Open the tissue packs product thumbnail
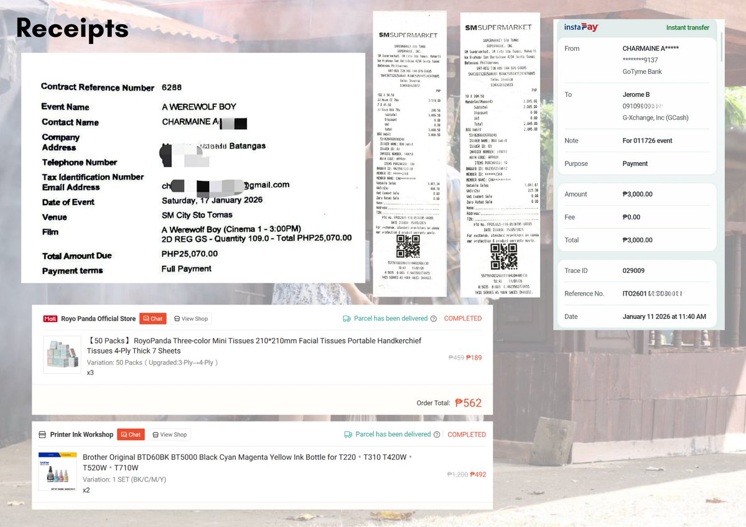 [62, 354]
